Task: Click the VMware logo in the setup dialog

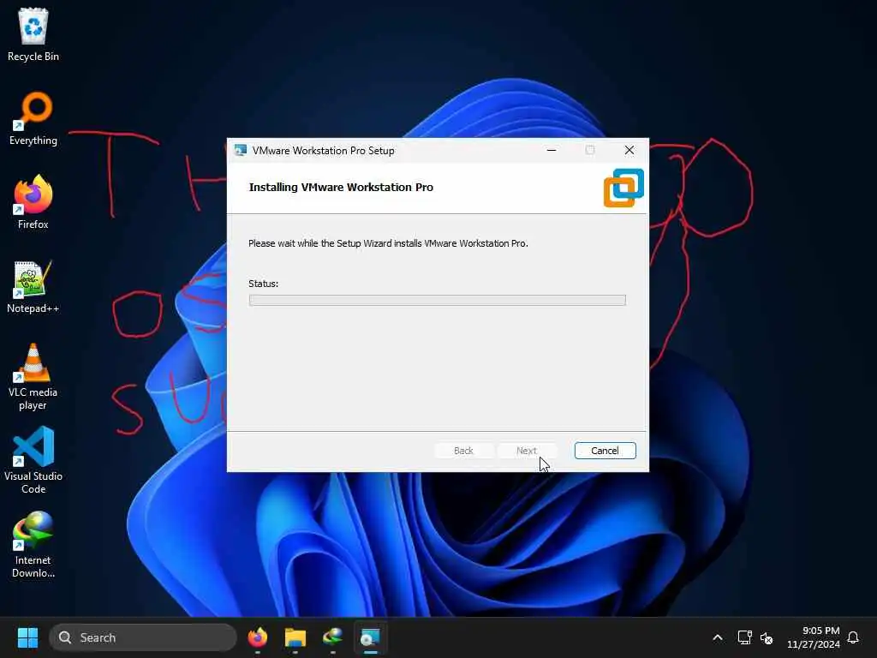Action: (x=623, y=188)
